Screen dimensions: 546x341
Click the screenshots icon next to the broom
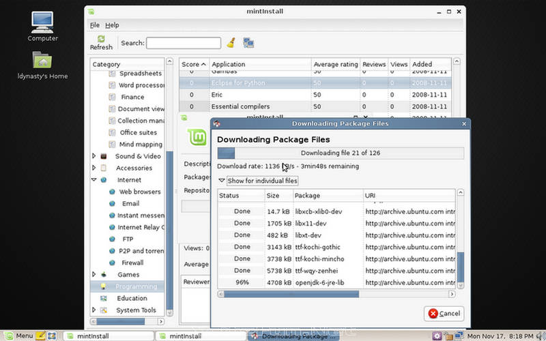pyautogui.click(x=248, y=43)
